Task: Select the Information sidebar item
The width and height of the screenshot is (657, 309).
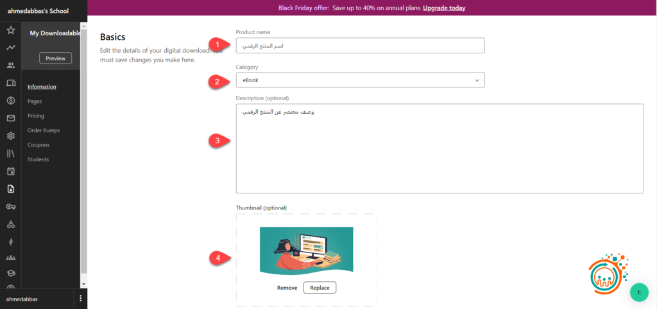Action: (42, 87)
